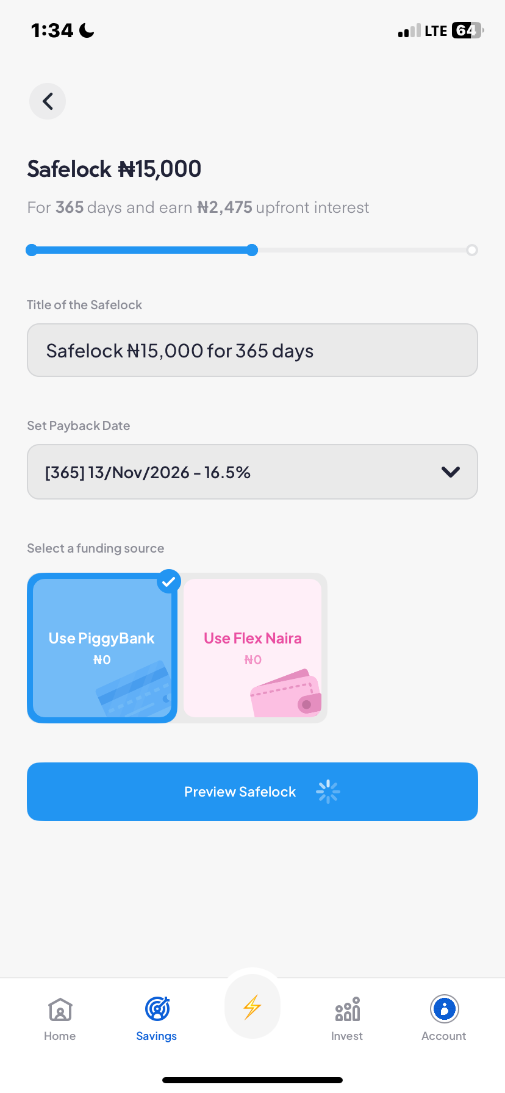Tap the chevron on the payback date selector

(x=450, y=471)
